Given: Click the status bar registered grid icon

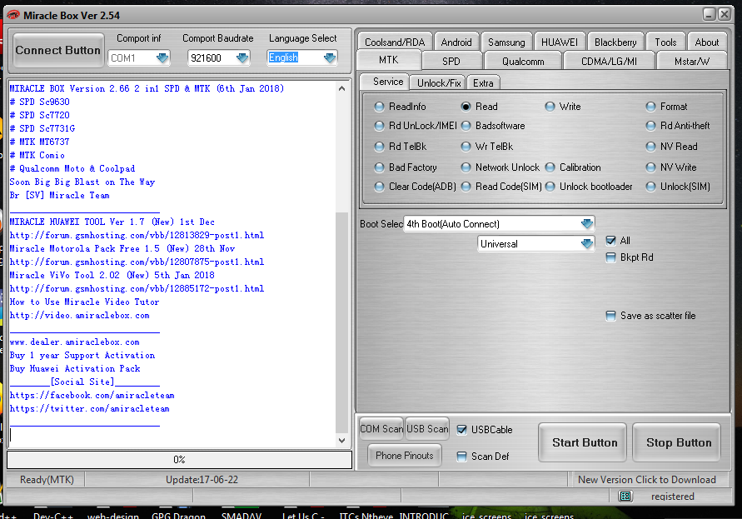Looking at the screenshot, I should click(625, 496).
